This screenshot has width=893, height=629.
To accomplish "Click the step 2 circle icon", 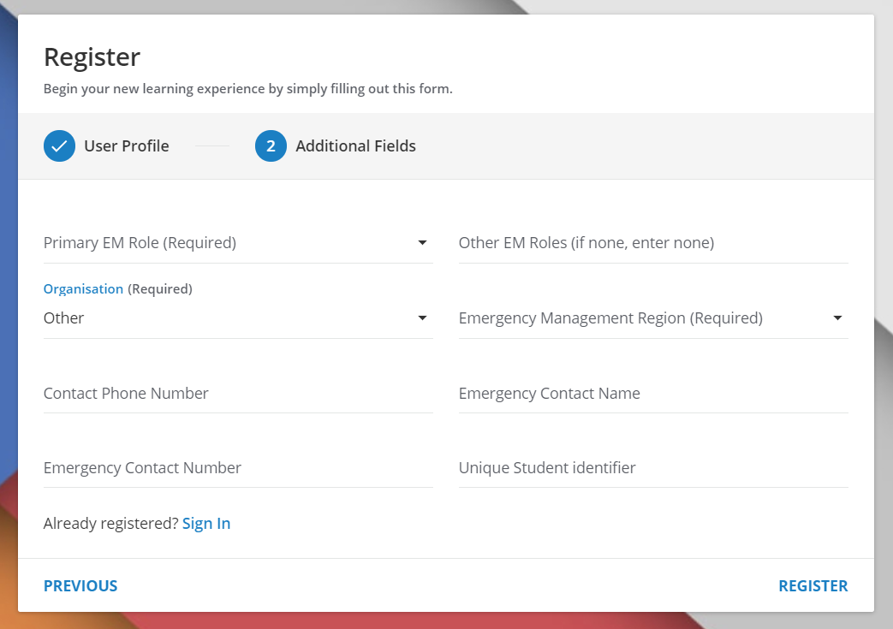I will [x=271, y=146].
